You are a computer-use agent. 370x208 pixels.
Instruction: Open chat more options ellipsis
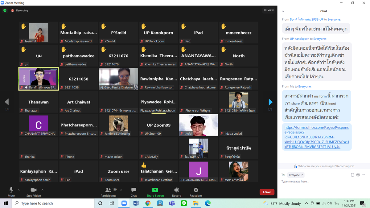click(x=364, y=175)
